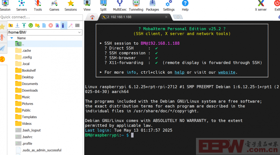Viewport: 280px width, 155px height.
Task: Open a new tab with plus button
Action: [x=178, y=17]
